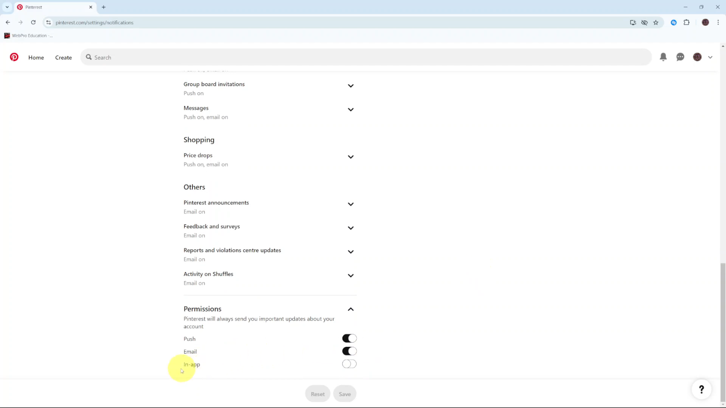Viewport: 726px width, 408px height.
Task: Expand Pinterest announcements settings
Action: (x=350, y=204)
